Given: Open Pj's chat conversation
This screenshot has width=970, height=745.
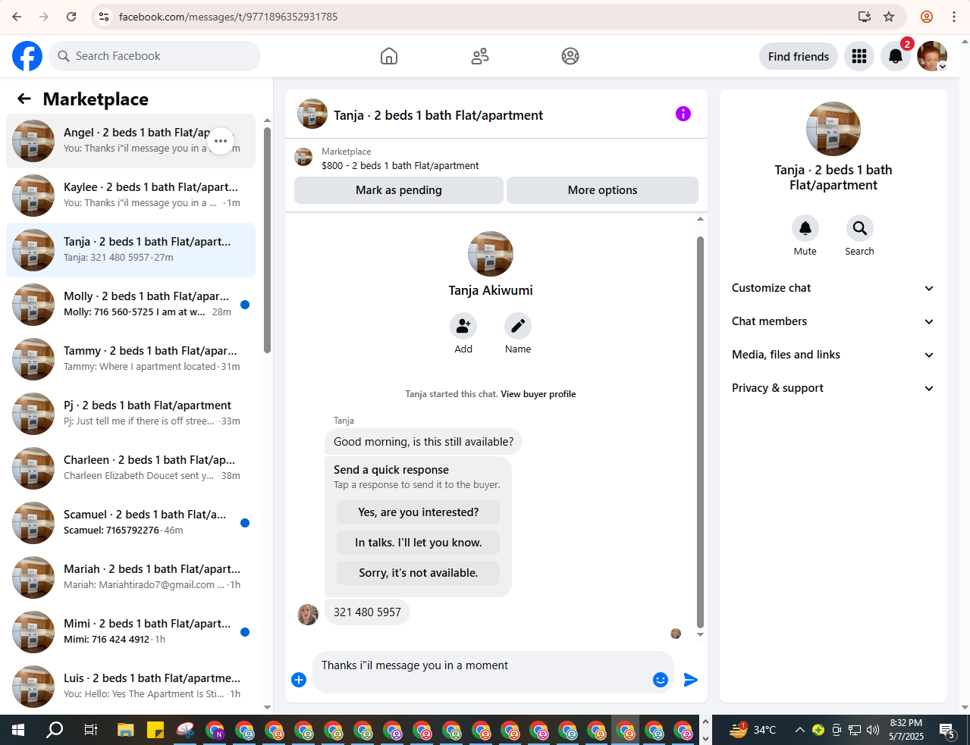Looking at the screenshot, I should (x=130, y=414).
